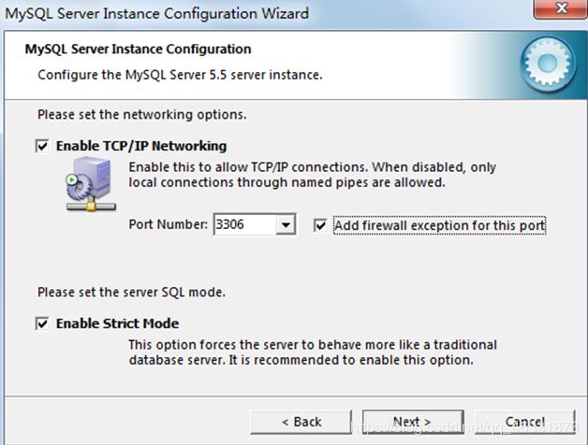Open the Port Number dropdown arrow
The width and height of the screenshot is (588, 445).
click(x=287, y=225)
